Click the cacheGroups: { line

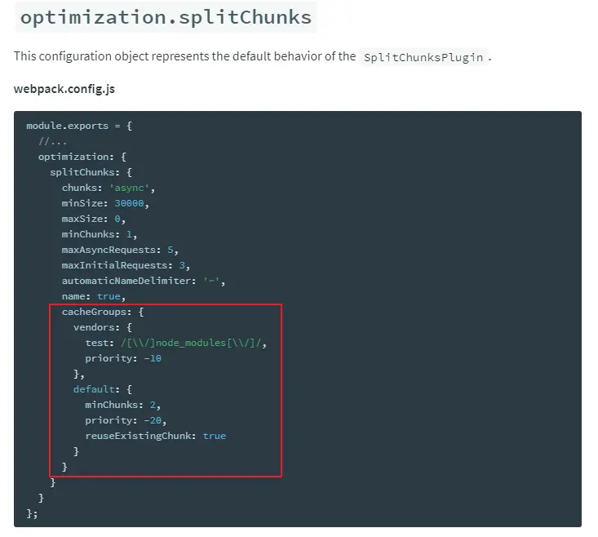[103, 312]
